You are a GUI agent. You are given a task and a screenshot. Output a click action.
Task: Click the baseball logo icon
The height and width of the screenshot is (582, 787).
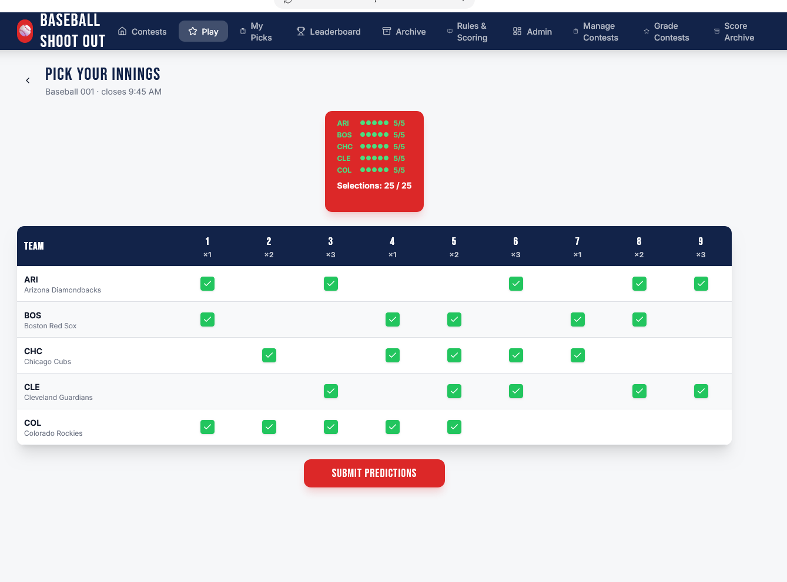[25, 31]
